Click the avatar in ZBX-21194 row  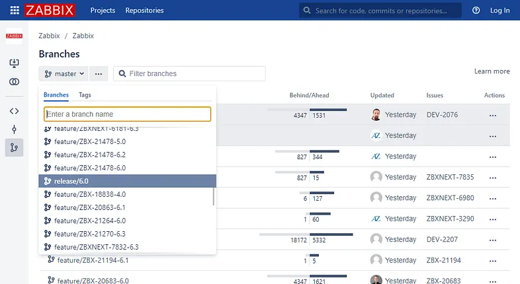coord(376,260)
